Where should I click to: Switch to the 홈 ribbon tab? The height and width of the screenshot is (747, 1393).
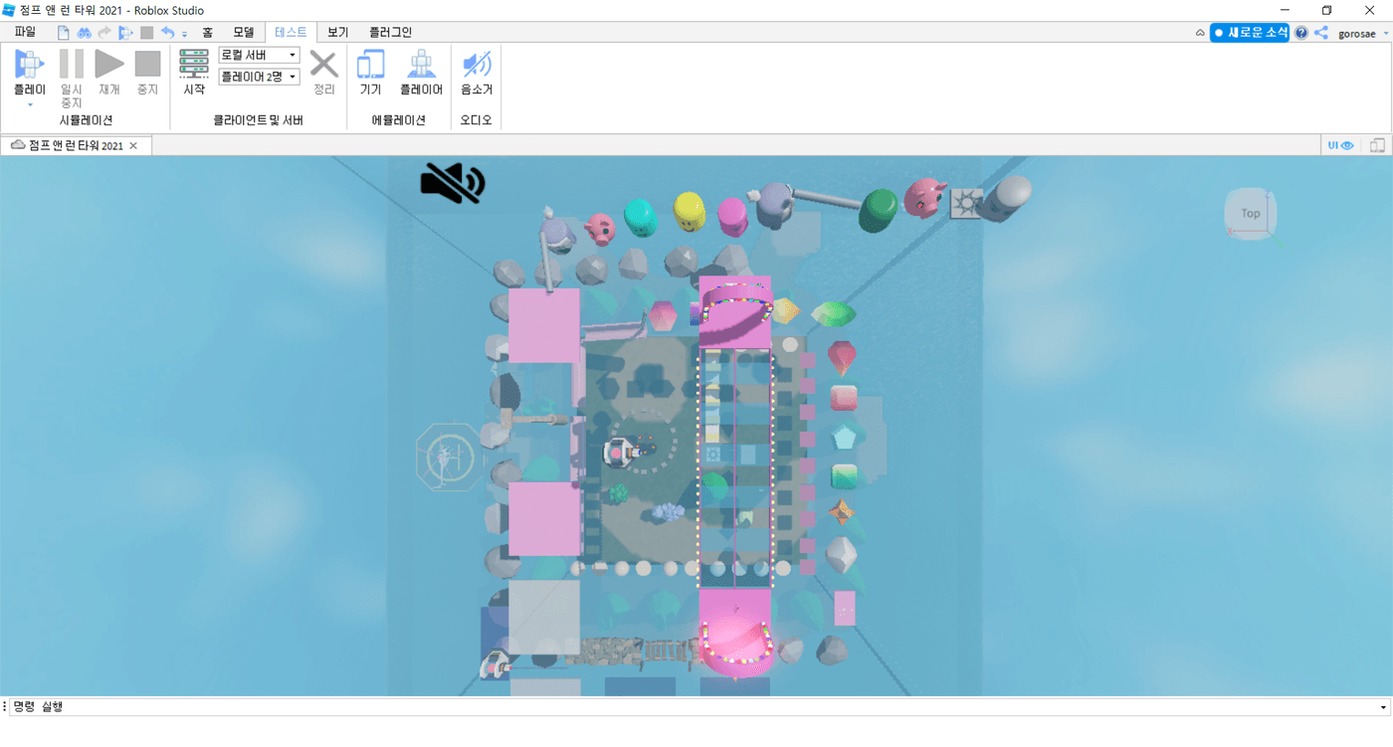point(207,33)
